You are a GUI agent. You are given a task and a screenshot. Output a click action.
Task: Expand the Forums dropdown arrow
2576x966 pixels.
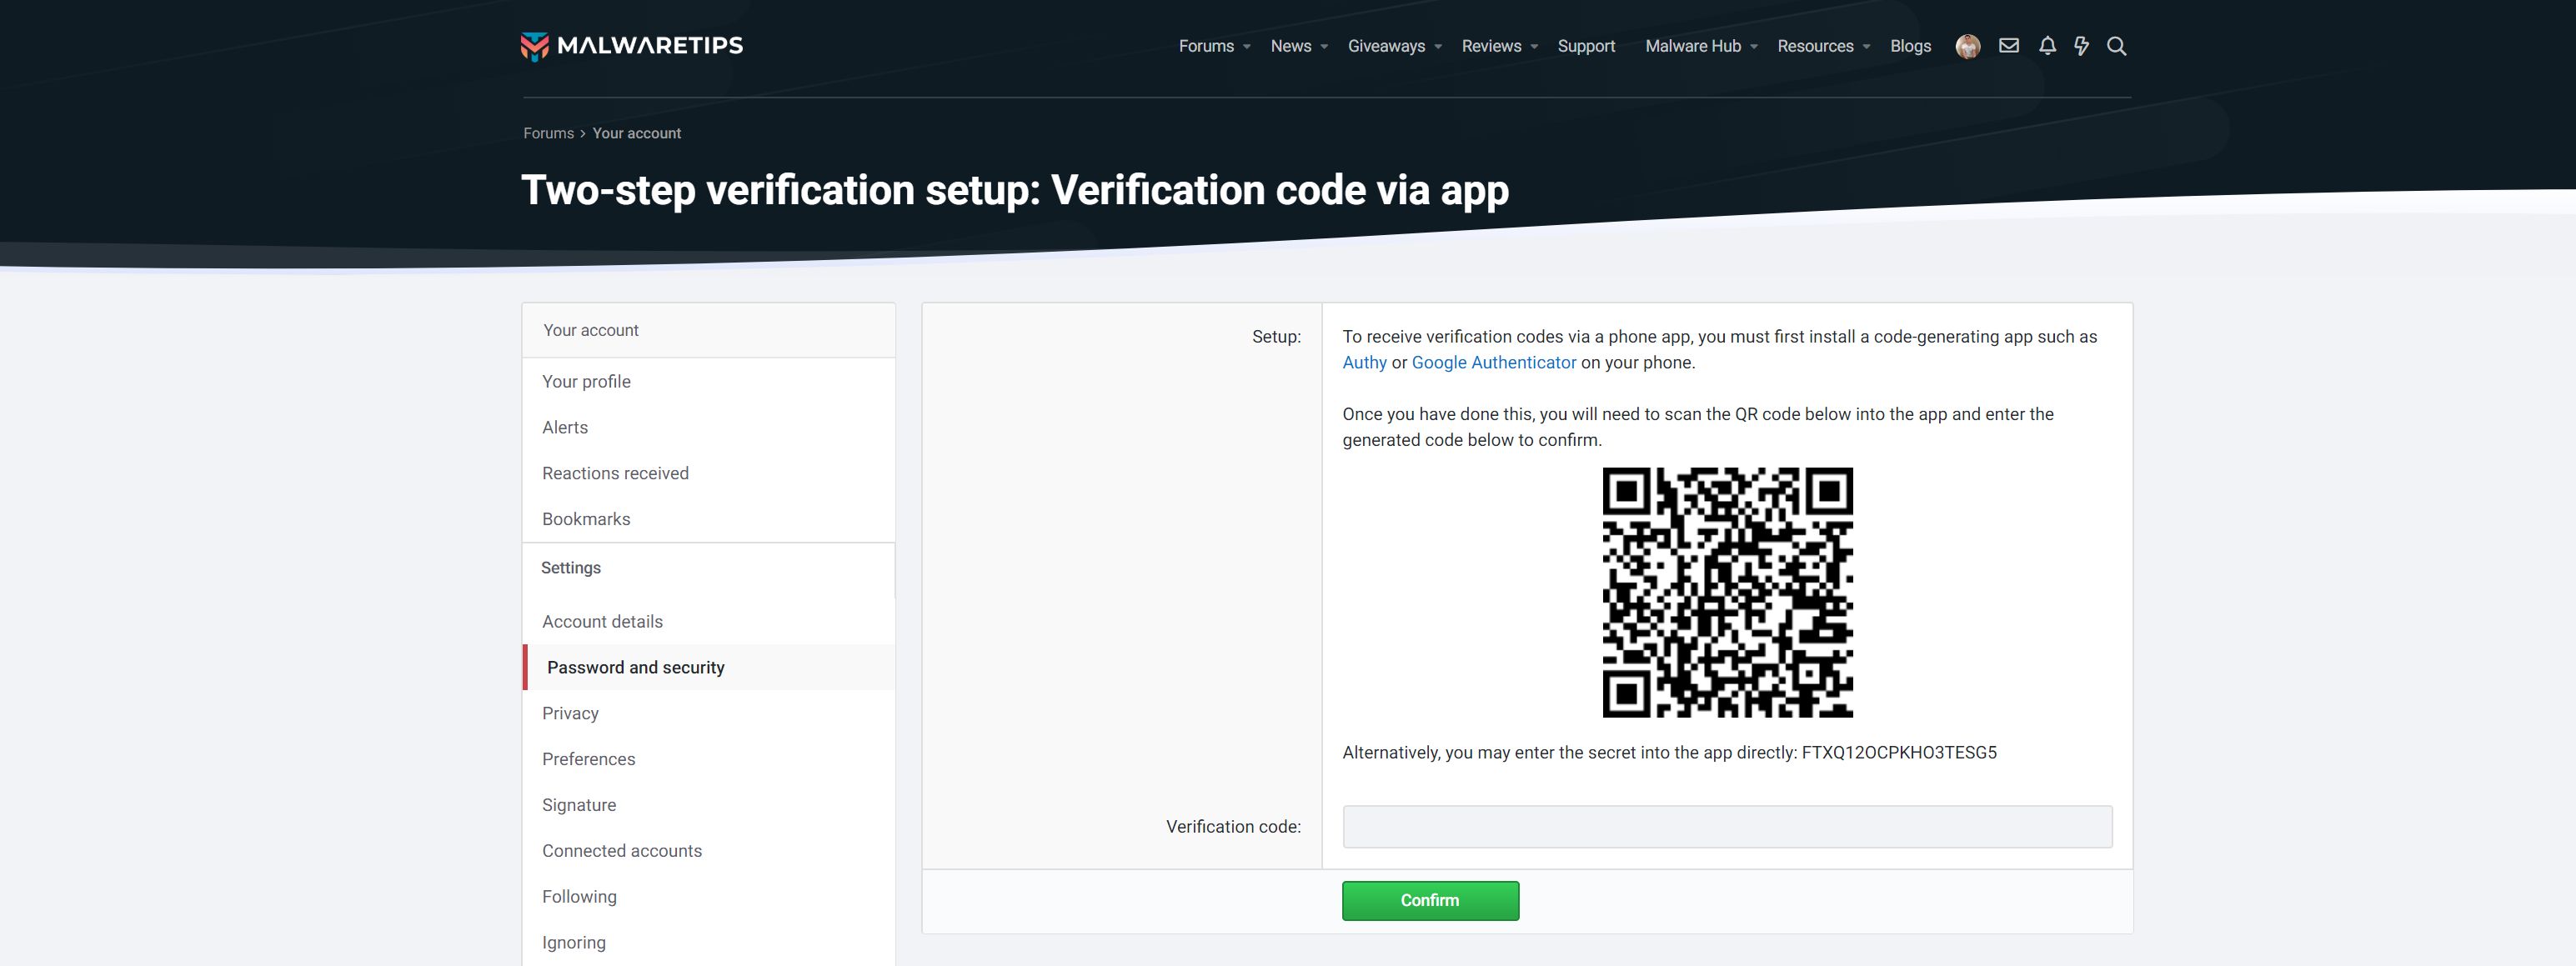click(x=1247, y=47)
